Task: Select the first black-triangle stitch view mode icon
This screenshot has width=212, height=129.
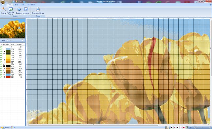Action: [172, 127]
